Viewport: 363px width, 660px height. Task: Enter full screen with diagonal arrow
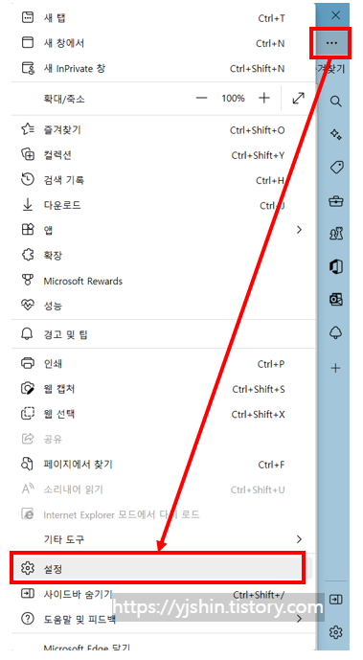298,98
